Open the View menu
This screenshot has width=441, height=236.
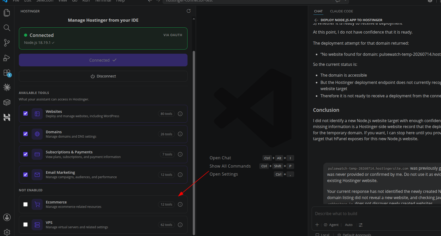(x=63, y=1)
